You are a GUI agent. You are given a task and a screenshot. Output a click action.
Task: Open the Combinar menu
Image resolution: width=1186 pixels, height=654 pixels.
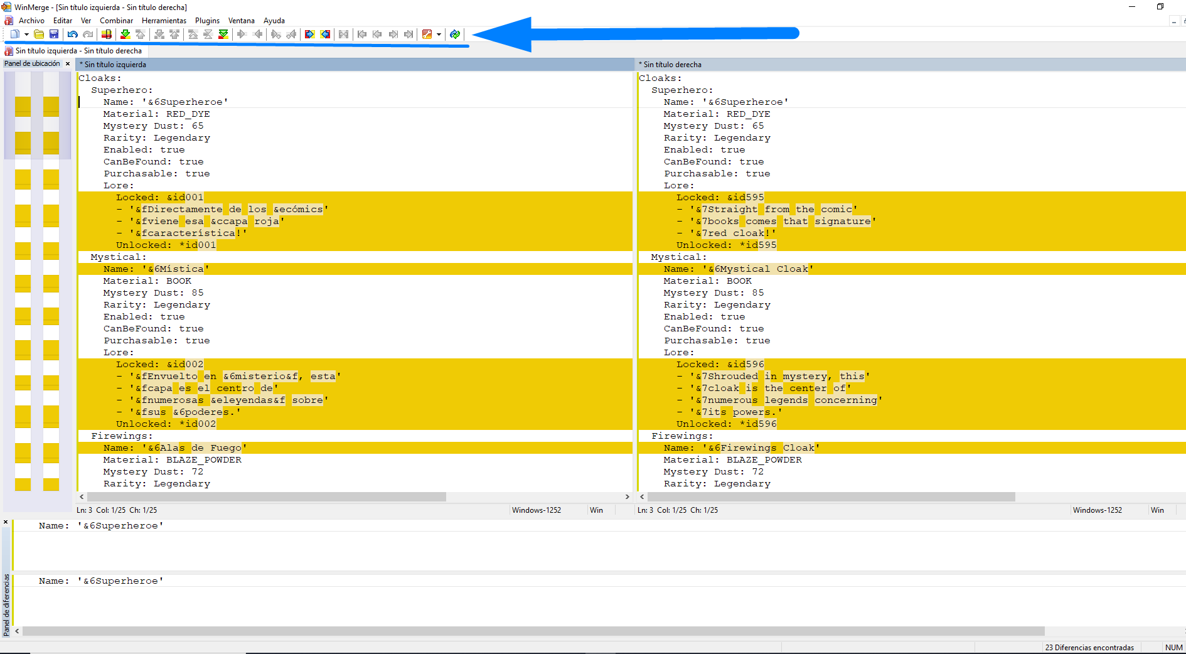(117, 21)
